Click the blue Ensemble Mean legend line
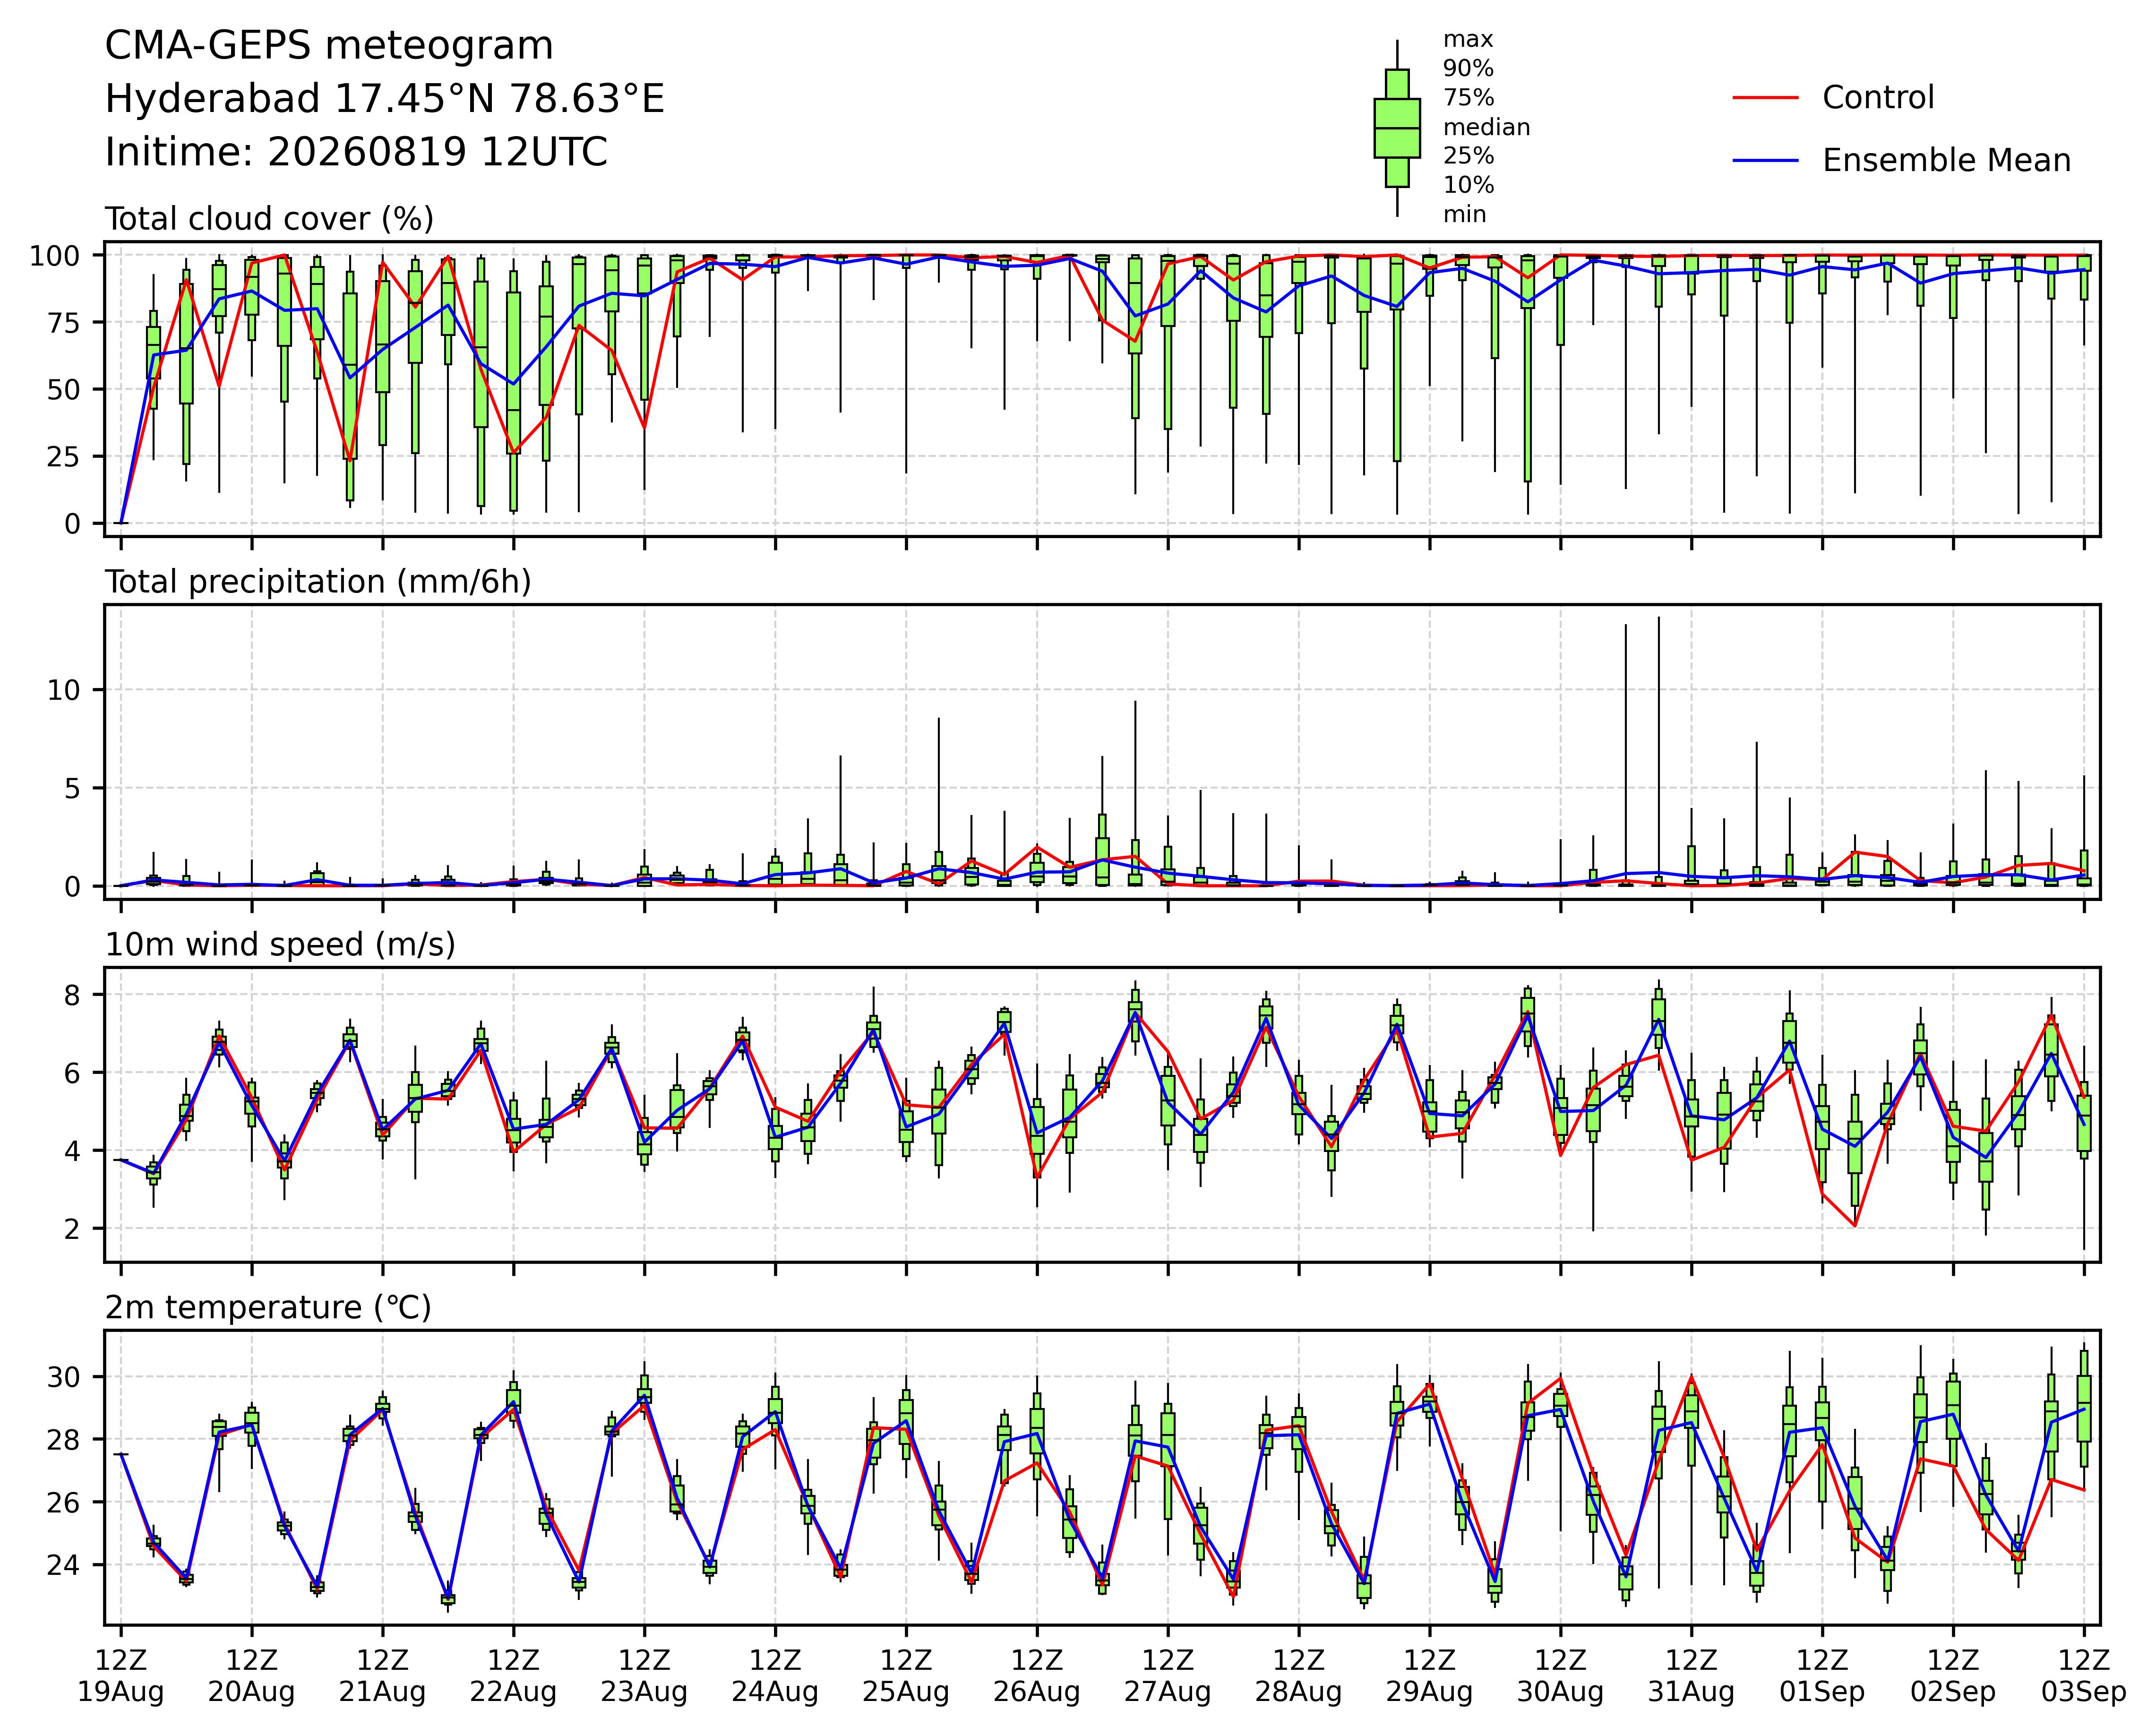 tap(1766, 161)
